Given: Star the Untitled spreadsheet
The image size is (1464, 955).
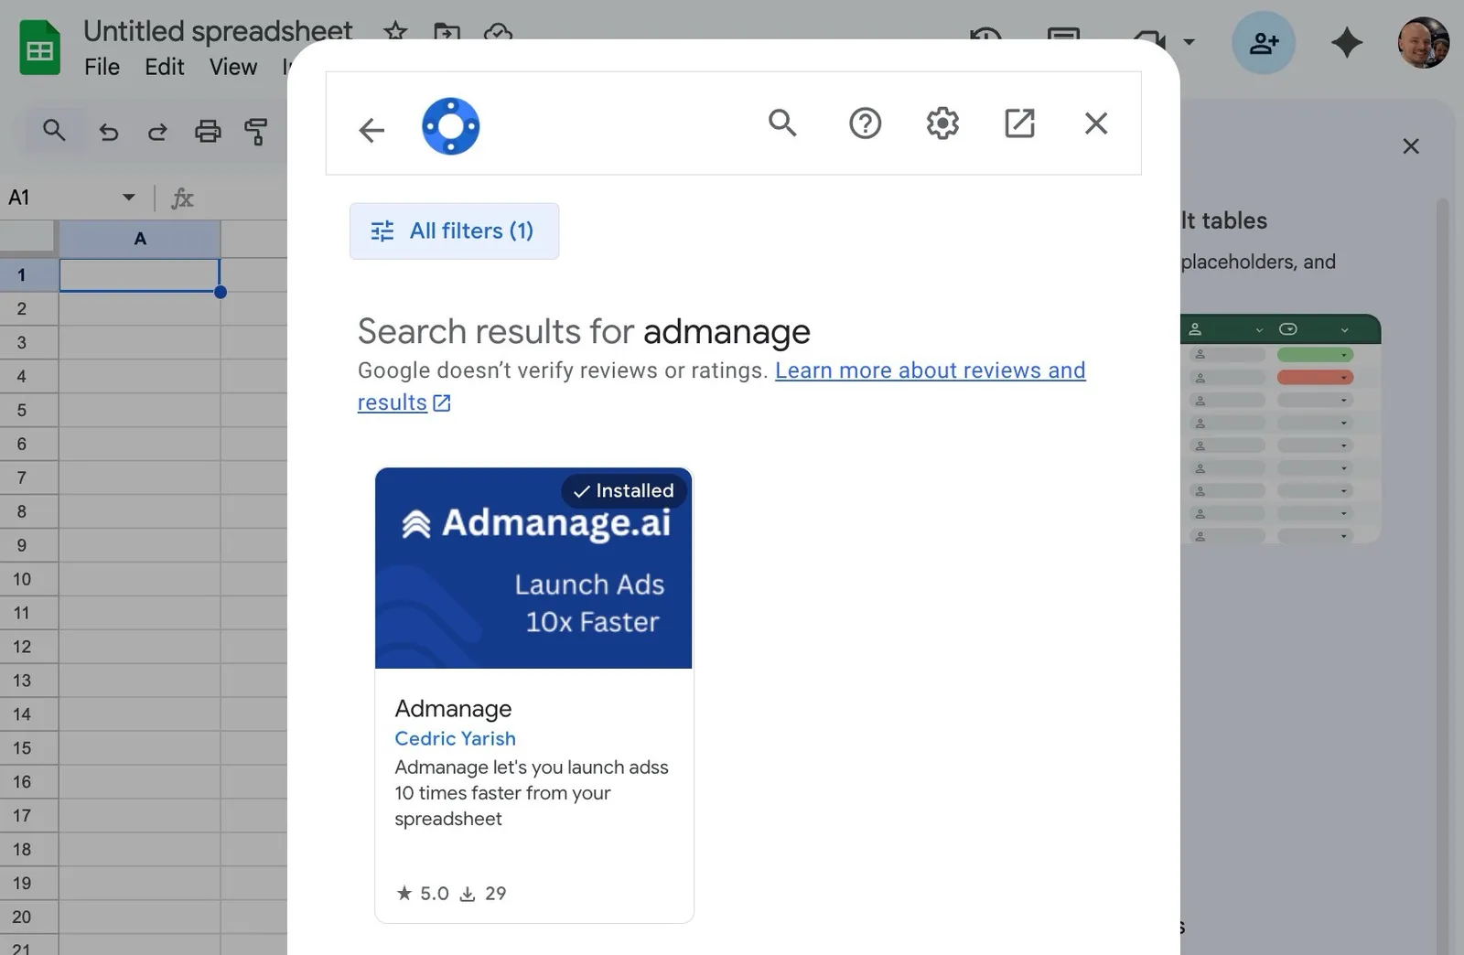Looking at the screenshot, I should click(x=395, y=31).
